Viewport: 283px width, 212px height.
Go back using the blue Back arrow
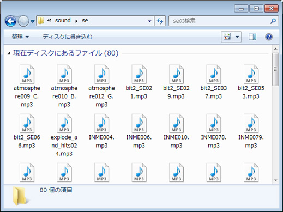10,21
